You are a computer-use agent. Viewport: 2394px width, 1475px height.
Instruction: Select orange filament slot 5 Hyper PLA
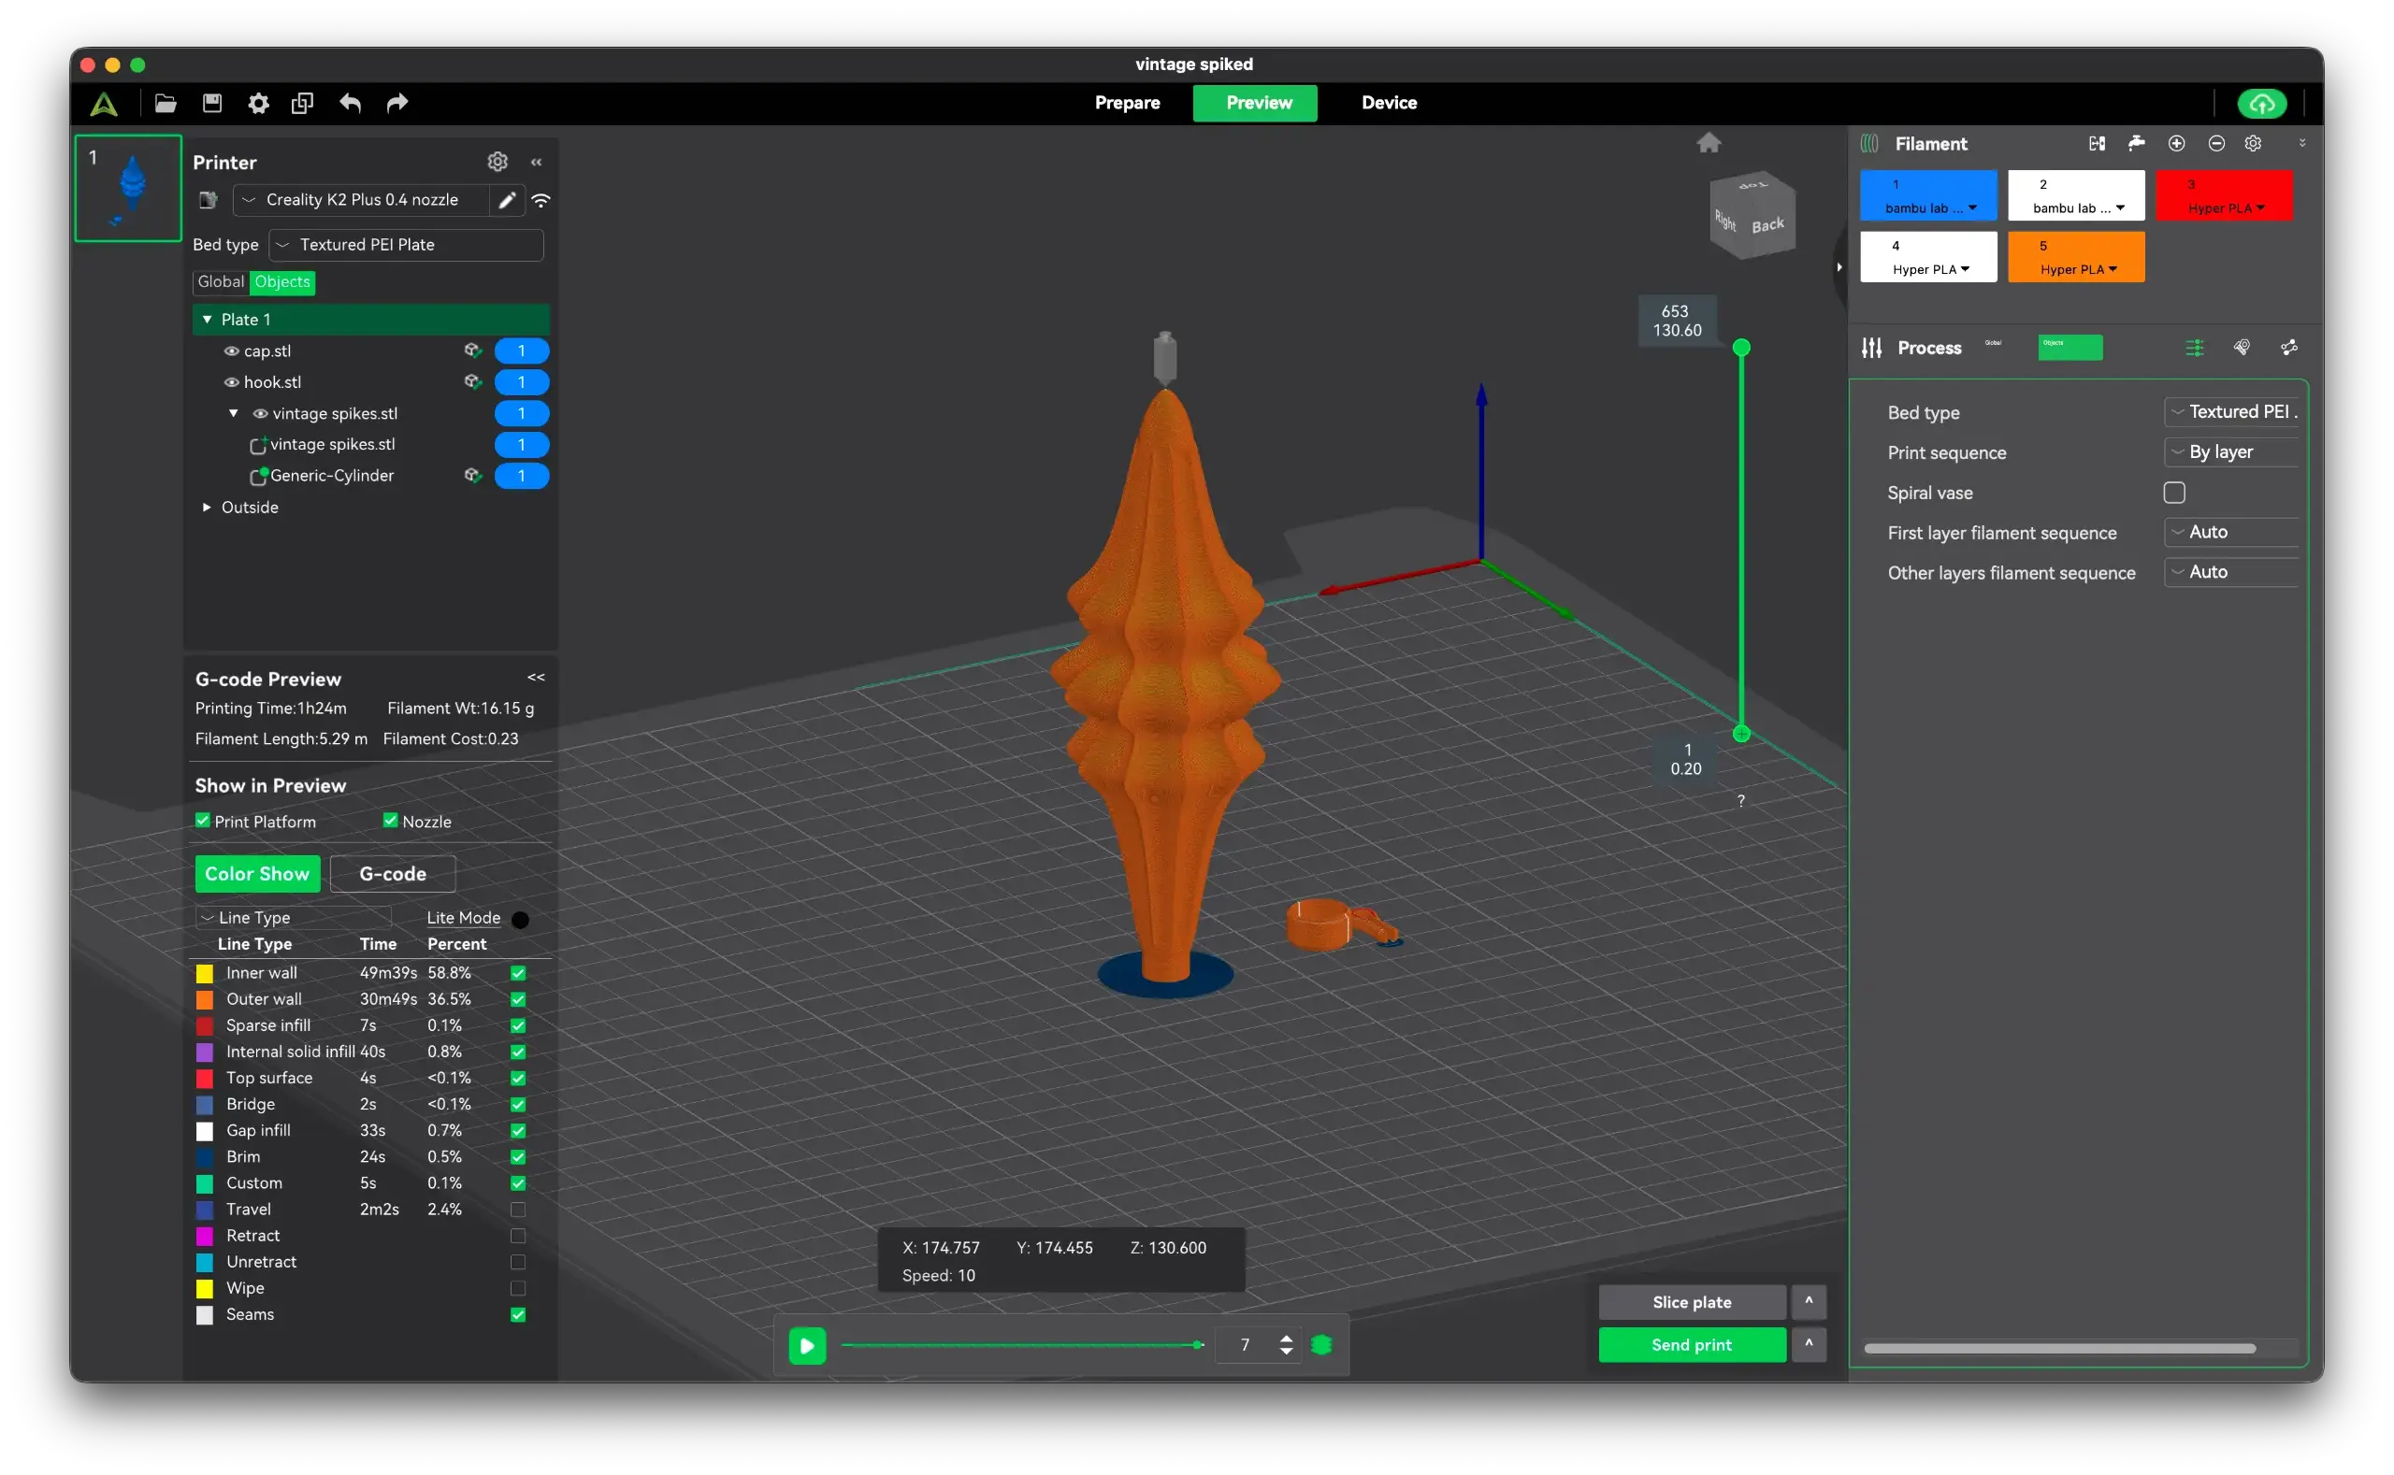2076,258
